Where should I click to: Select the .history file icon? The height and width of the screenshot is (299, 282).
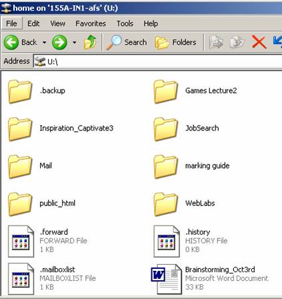pos(167,241)
